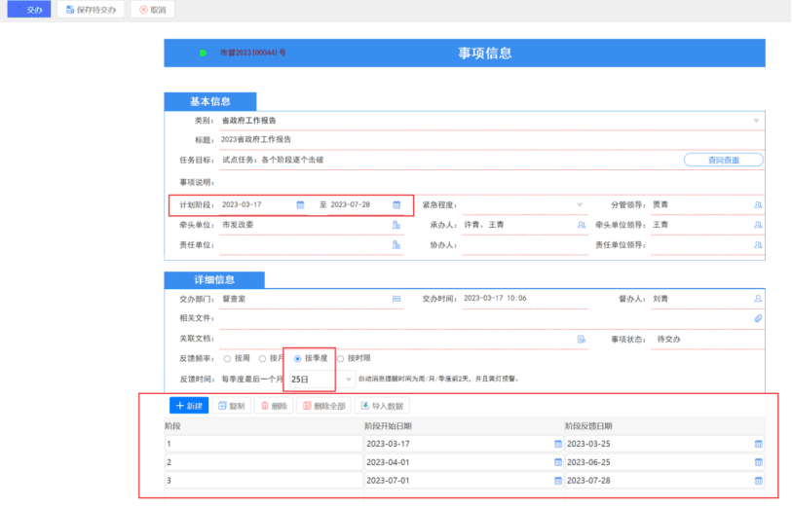Image resolution: width=792 pixels, height=508 pixels.
Task: Click the 标题 title input field
Action: (492, 140)
